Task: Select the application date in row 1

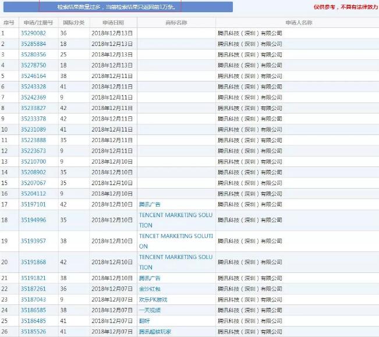Action: coord(112,33)
